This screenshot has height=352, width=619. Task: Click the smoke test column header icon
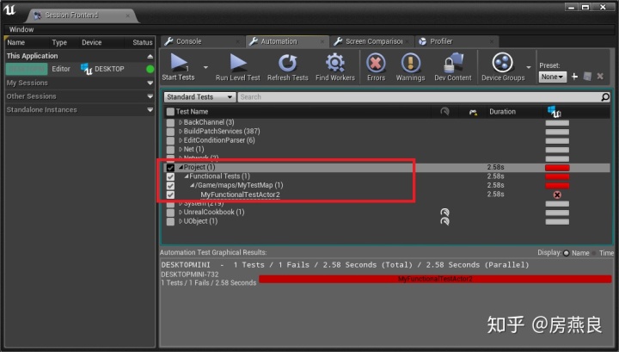445,112
